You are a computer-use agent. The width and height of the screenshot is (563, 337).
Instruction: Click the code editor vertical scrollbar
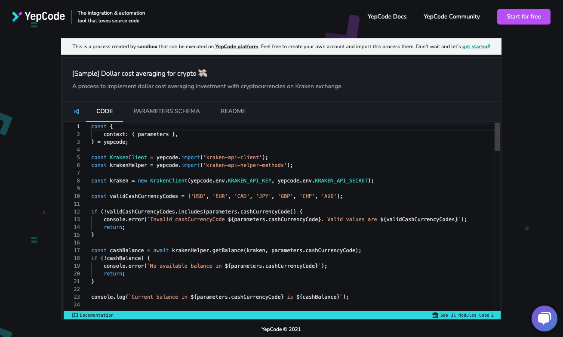click(x=497, y=136)
